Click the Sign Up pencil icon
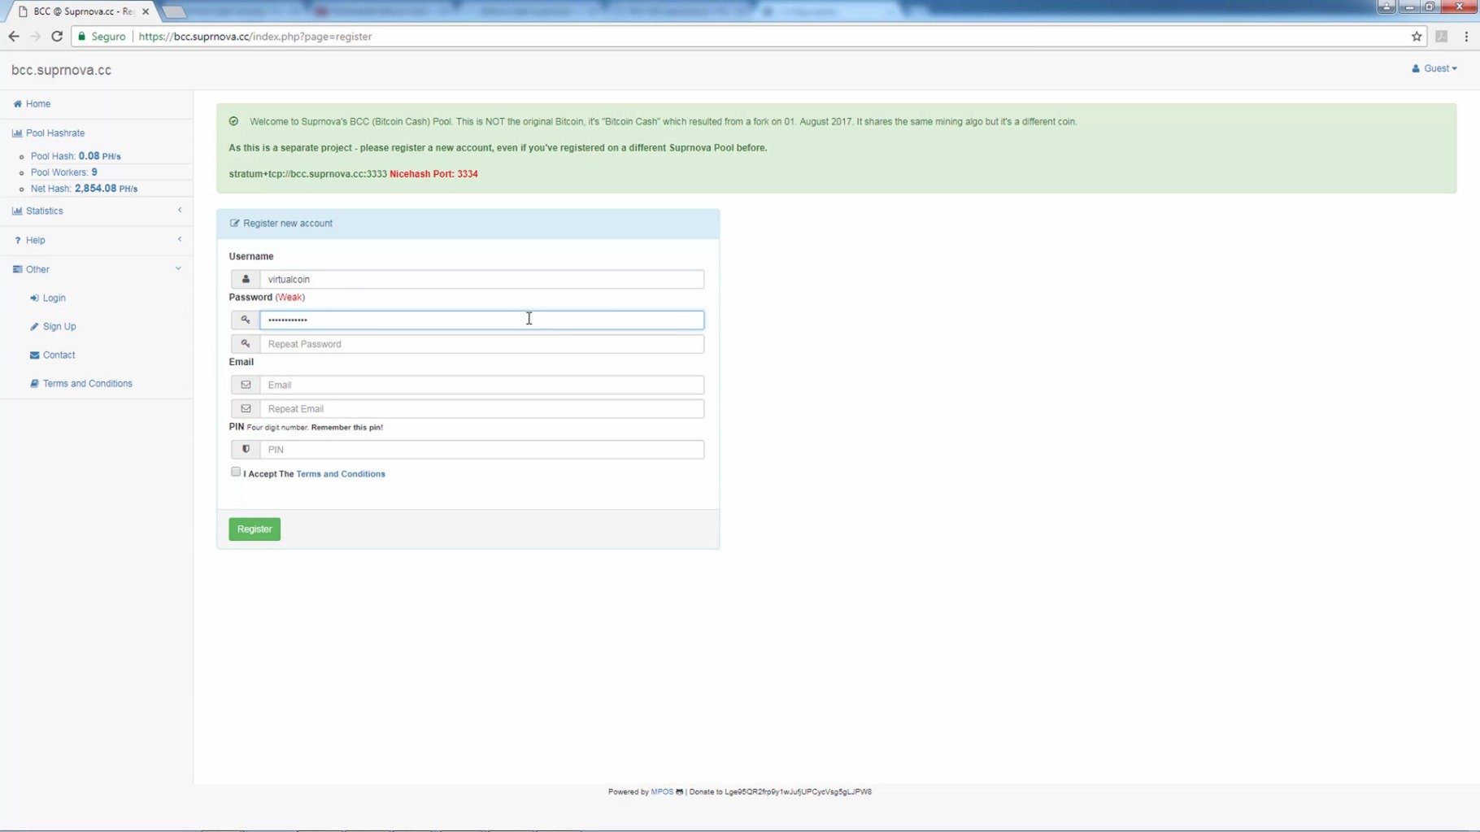Viewport: 1480px width, 832px height. pos(34,327)
